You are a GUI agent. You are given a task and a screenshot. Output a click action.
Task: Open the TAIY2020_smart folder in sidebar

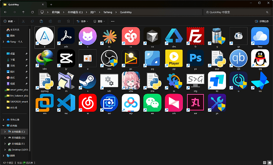[x=17, y=101]
